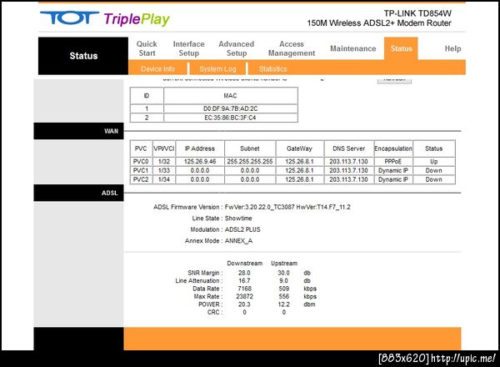Click the MAC column header
This screenshot has width=500, height=367.
[x=230, y=96]
